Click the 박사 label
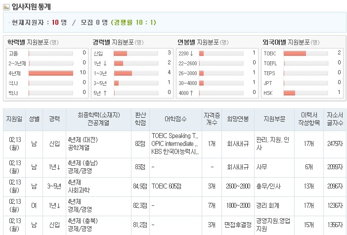The height and width of the screenshot is (235, 347). tap(13, 93)
